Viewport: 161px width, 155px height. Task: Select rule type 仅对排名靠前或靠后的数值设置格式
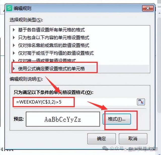(x=54, y=45)
